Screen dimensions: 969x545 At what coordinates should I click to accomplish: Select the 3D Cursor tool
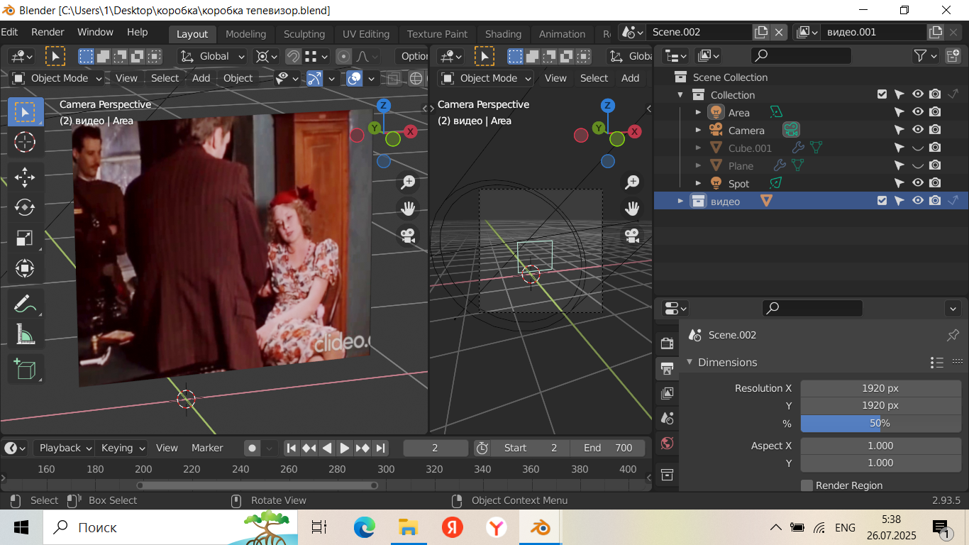click(x=25, y=142)
